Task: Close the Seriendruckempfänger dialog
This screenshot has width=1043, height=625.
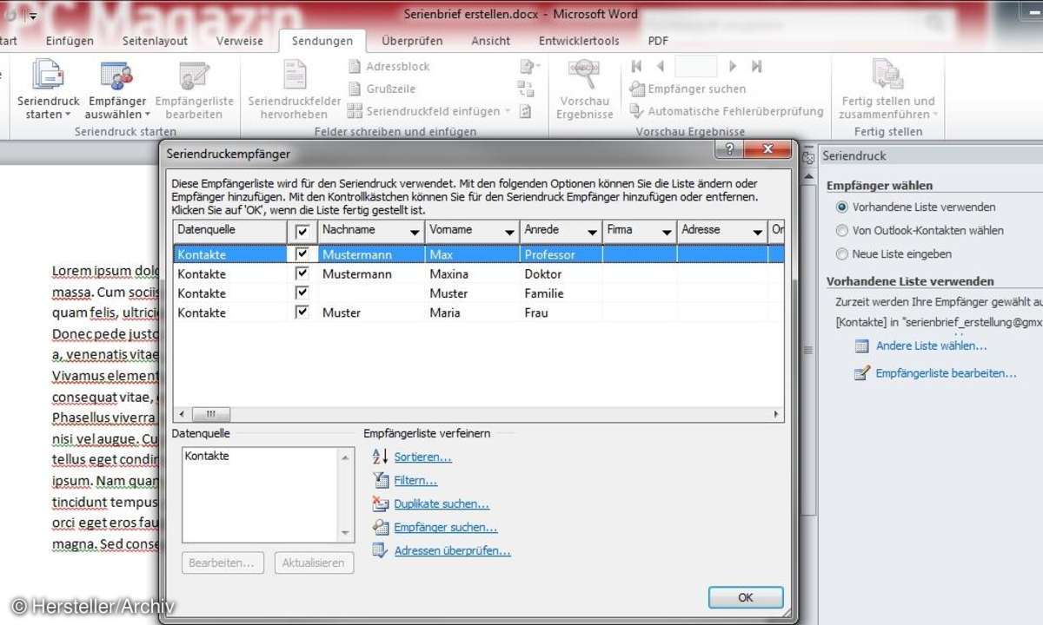Action: pos(767,149)
